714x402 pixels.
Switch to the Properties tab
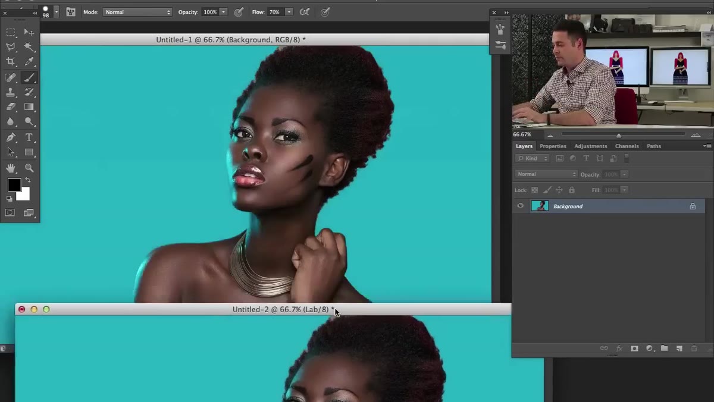coord(553,146)
